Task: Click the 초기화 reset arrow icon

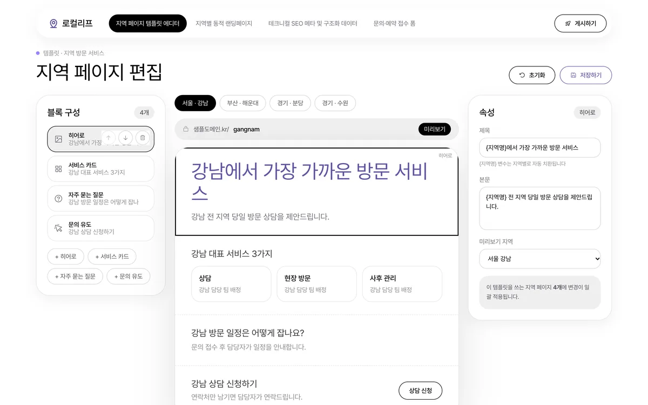Action: [x=522, y=75]
